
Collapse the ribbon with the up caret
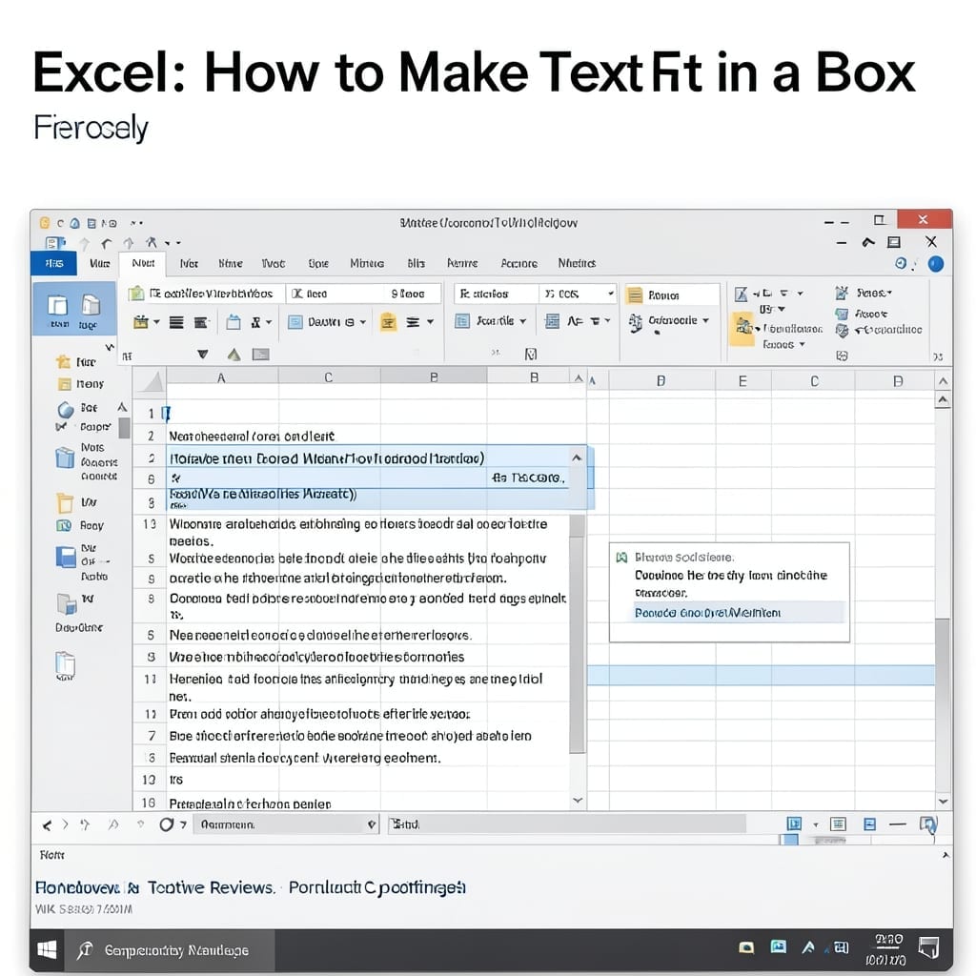867,242
